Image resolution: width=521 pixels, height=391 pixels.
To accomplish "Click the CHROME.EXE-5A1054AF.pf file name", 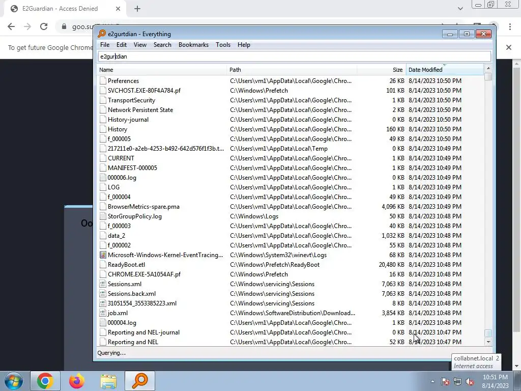I will [144, 274].
